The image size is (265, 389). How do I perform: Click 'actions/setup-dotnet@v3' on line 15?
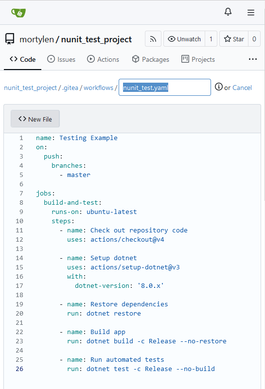[x=135, y=267]
